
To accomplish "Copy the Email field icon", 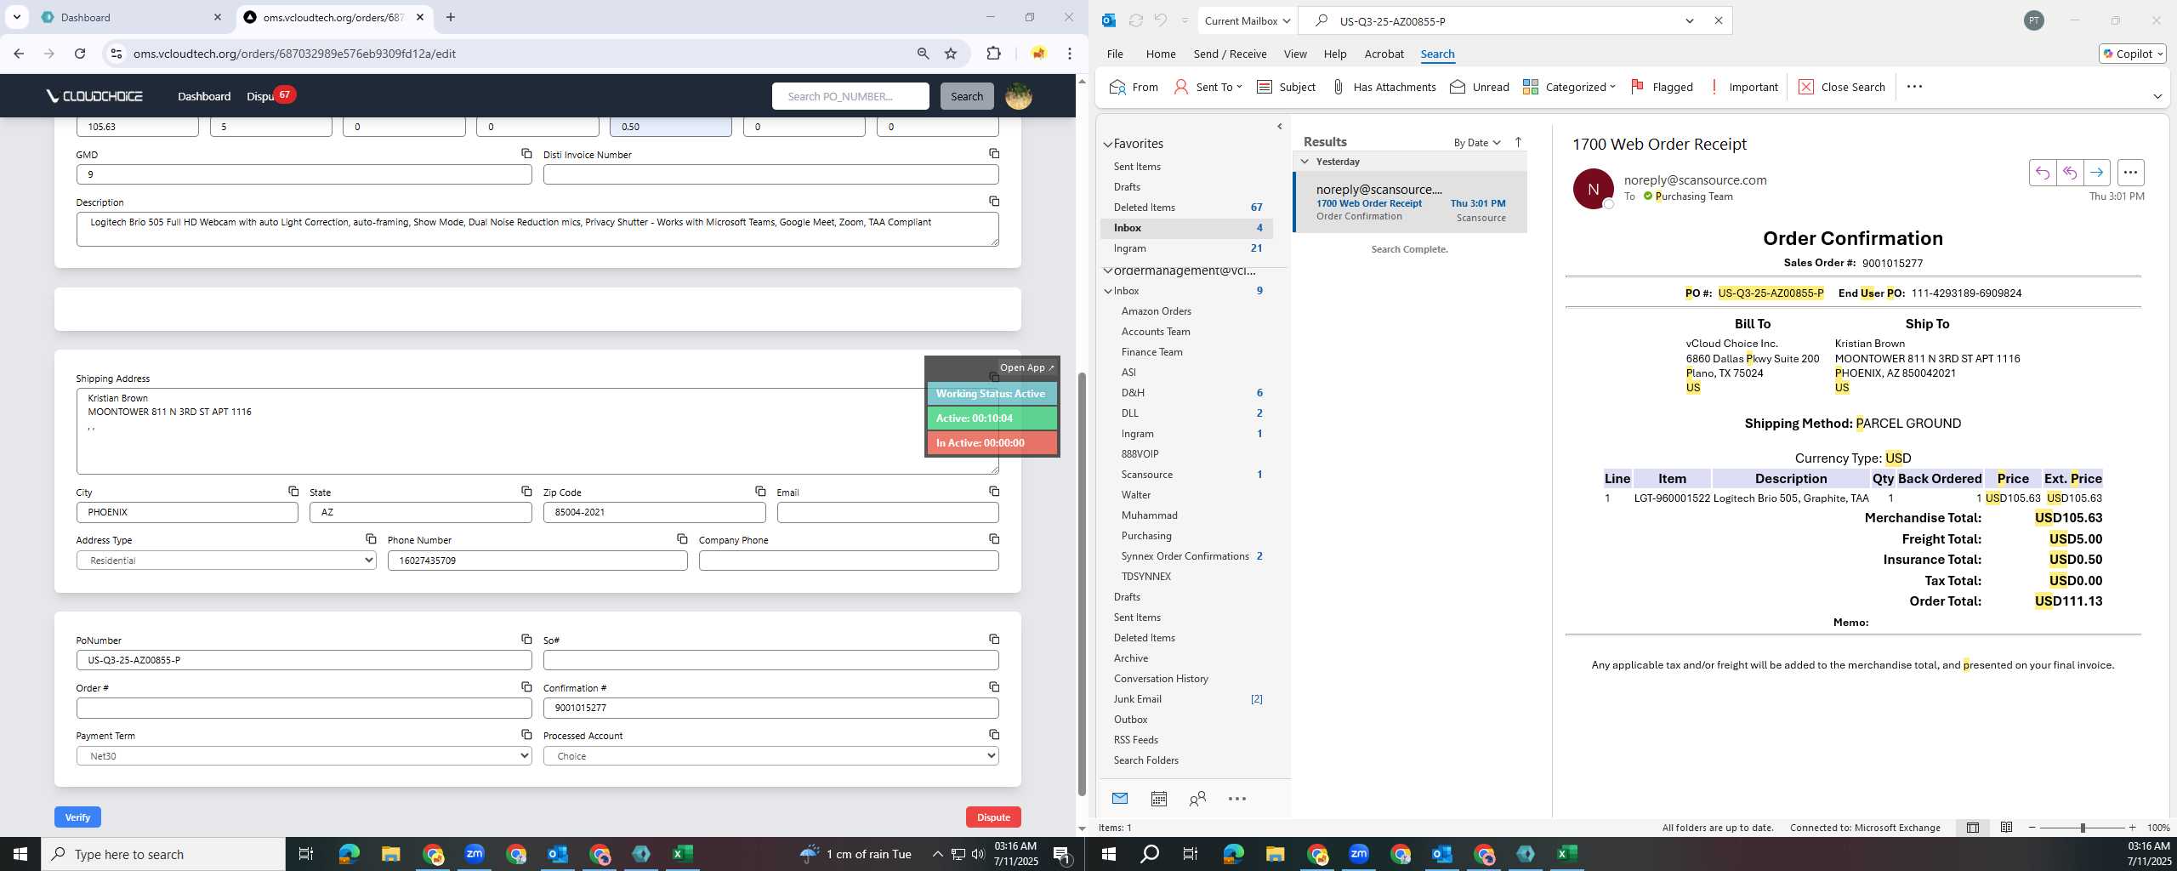I will 993,491.
